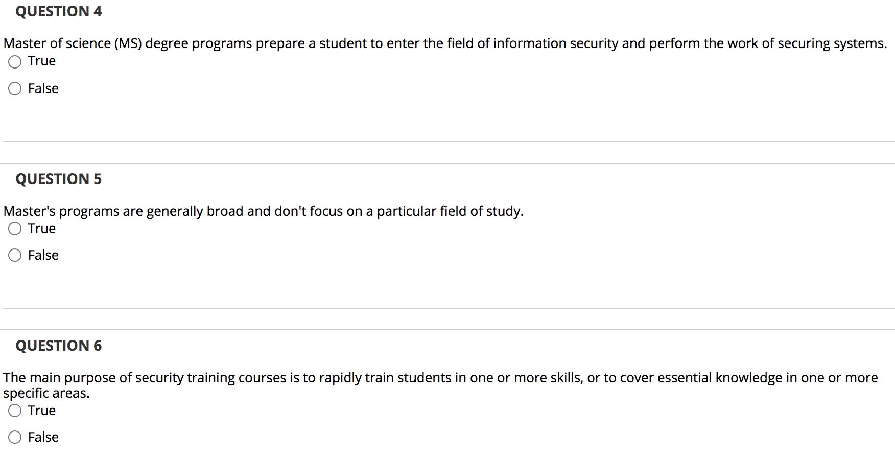Choose False radio button for Question 5
This screenshot has height=455, width=895.
point(15,255)
